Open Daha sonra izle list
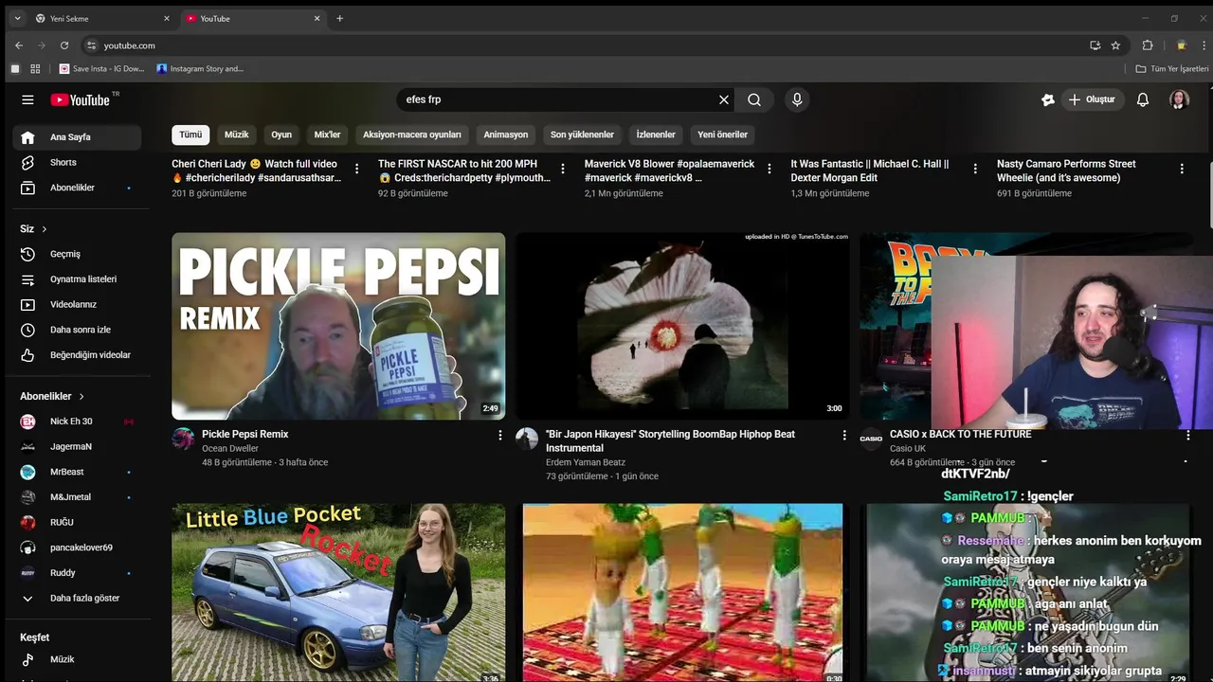 [77, 330]
